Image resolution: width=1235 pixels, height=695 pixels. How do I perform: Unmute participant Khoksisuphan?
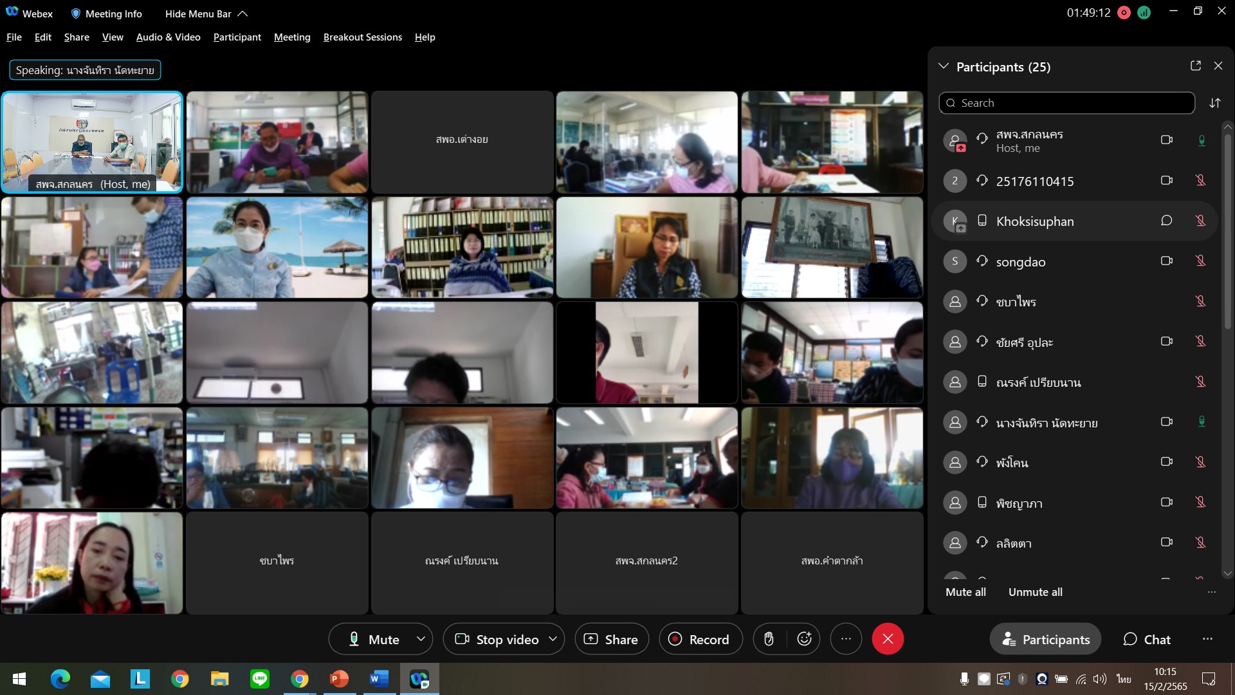1200,221
